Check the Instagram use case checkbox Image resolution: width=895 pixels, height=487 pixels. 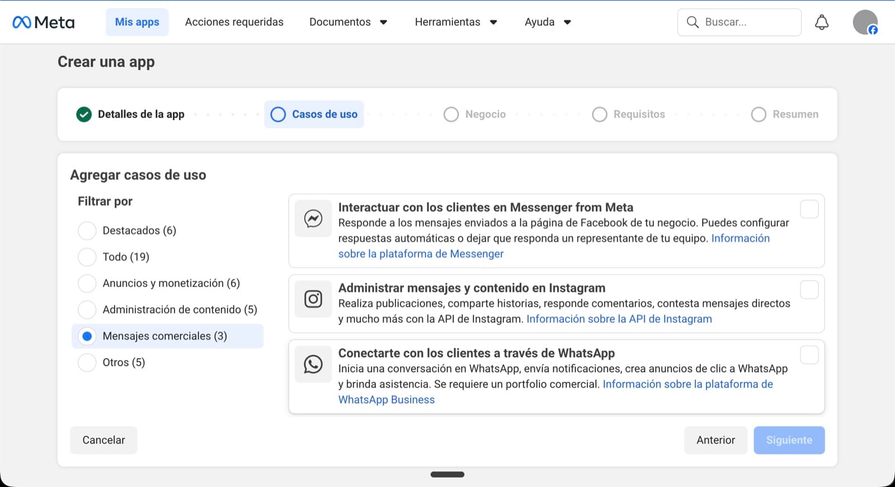[809, 290]
